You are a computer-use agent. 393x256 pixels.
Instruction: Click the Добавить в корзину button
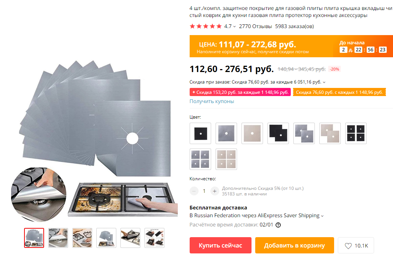coord(294,245)
